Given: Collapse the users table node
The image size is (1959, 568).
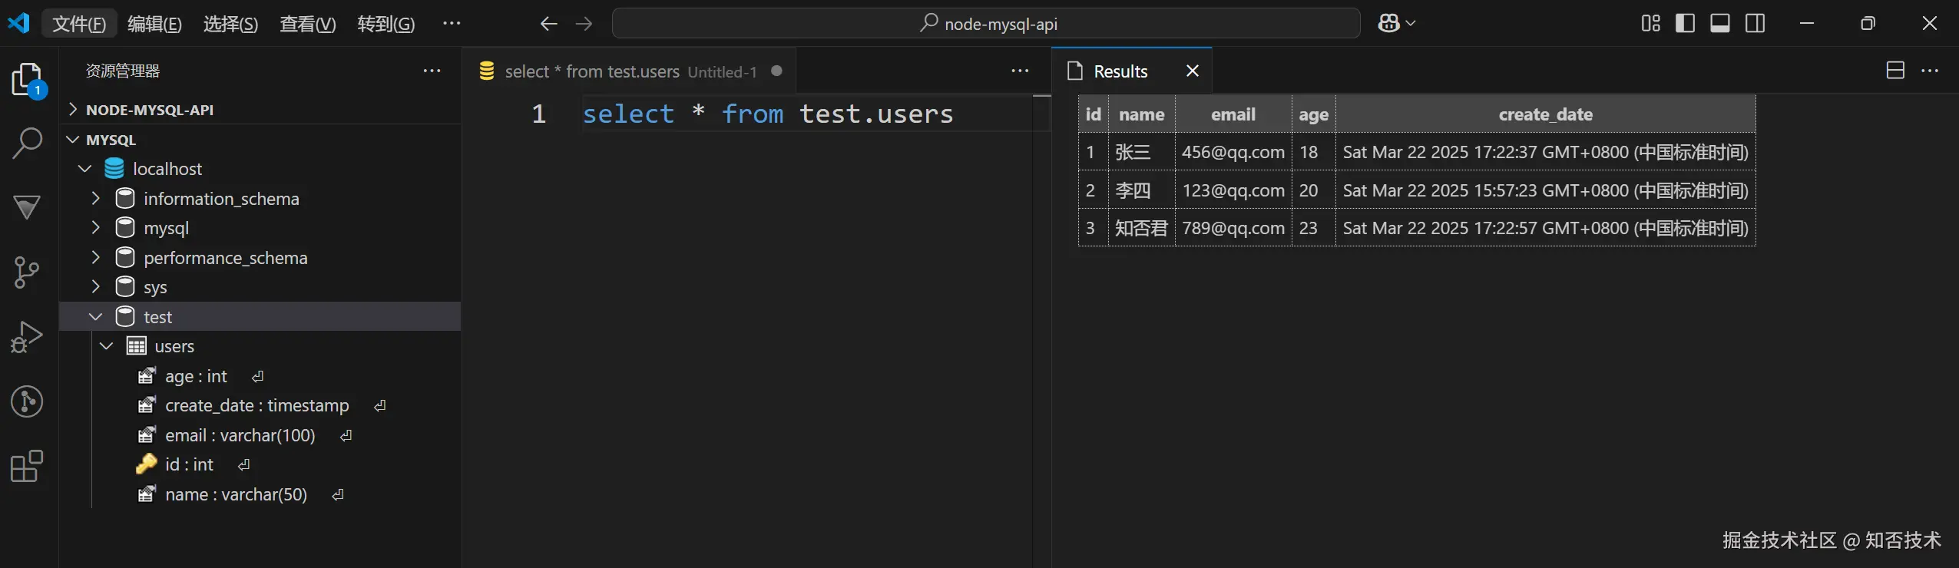Looking at the screenshot, I should point(107,346).
